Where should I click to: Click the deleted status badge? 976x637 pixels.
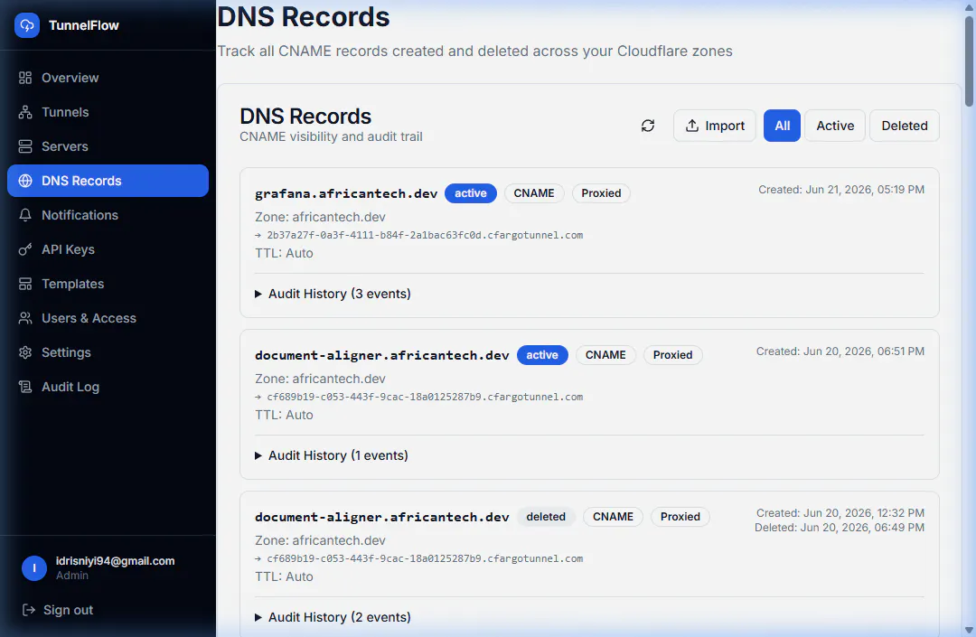click(x=546, y=517)
